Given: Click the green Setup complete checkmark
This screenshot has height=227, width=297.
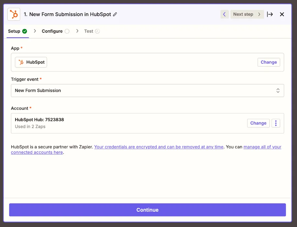Looking at the screenshot, I should point(25,31).
